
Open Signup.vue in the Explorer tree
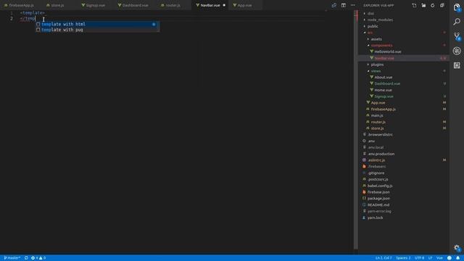[x=384, y=96]
